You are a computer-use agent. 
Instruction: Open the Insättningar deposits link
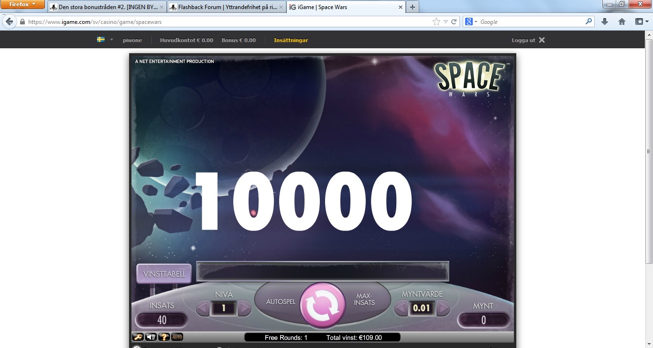291,40
